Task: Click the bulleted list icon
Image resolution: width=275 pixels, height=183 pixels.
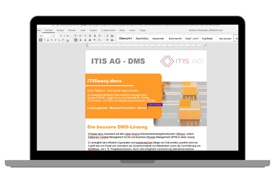Action: (75, 36)
